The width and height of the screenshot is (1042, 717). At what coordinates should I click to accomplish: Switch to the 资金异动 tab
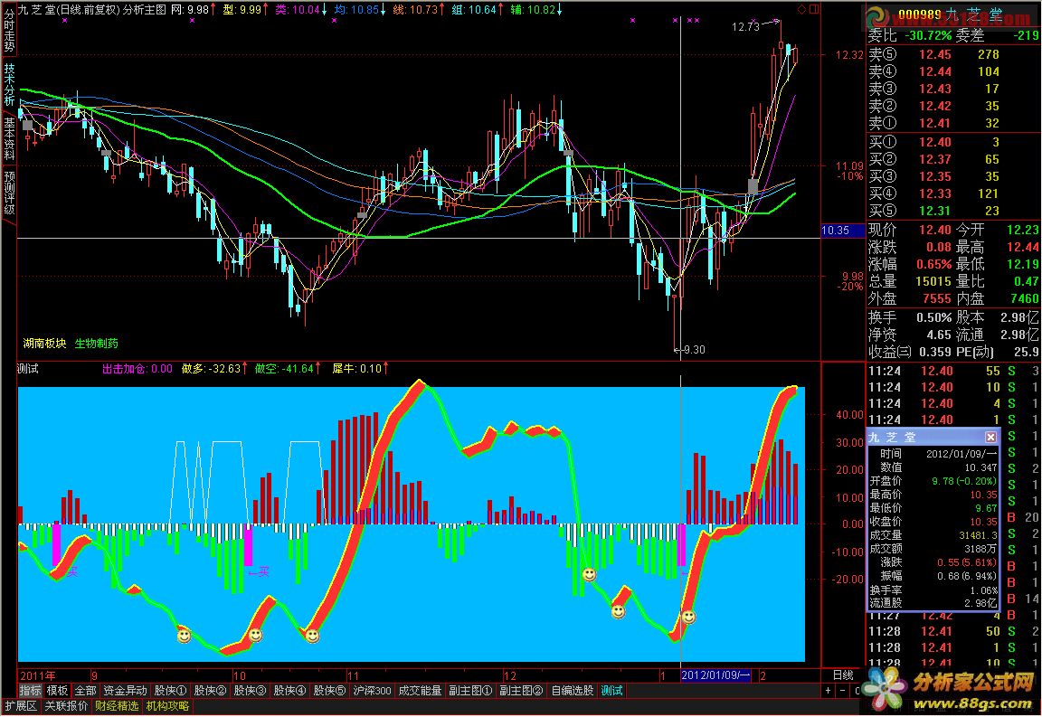[x=124, y=691]
